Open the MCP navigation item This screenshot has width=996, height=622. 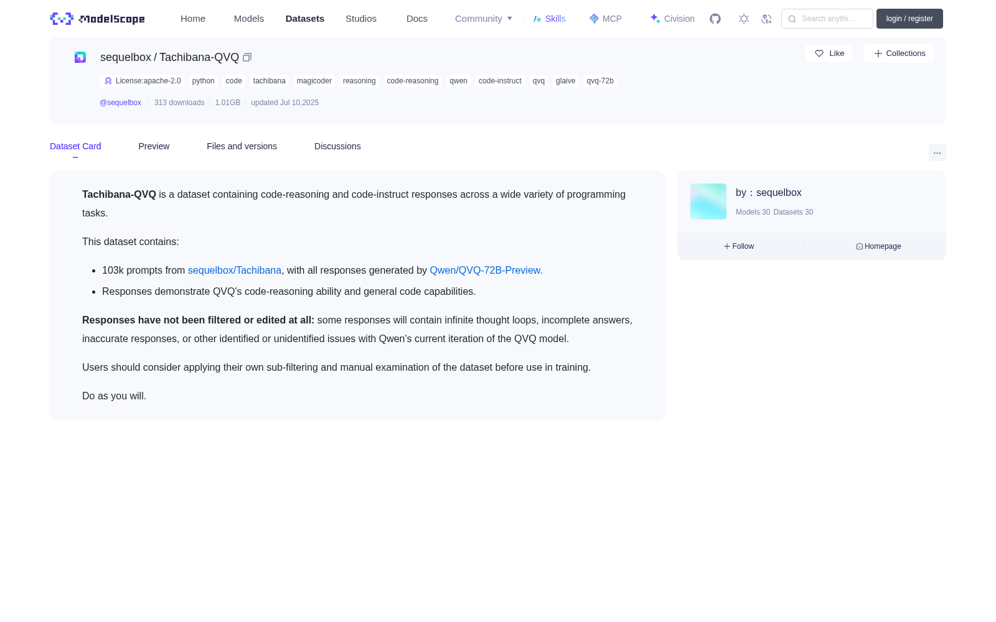tap(605, 19)
